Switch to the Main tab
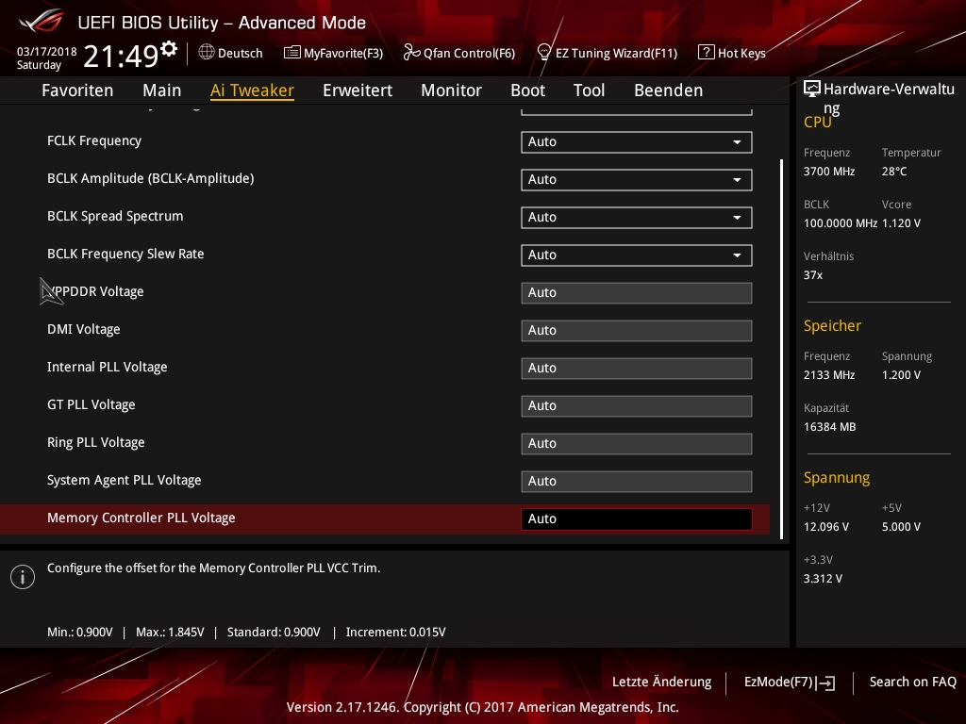 (162, 90)
